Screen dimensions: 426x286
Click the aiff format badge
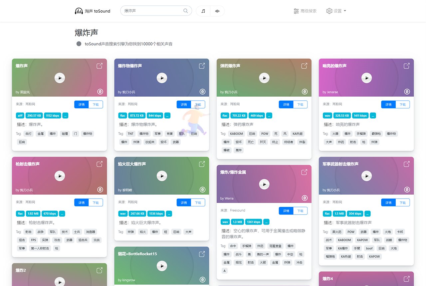pyautogui.click(x=20, y=116)
